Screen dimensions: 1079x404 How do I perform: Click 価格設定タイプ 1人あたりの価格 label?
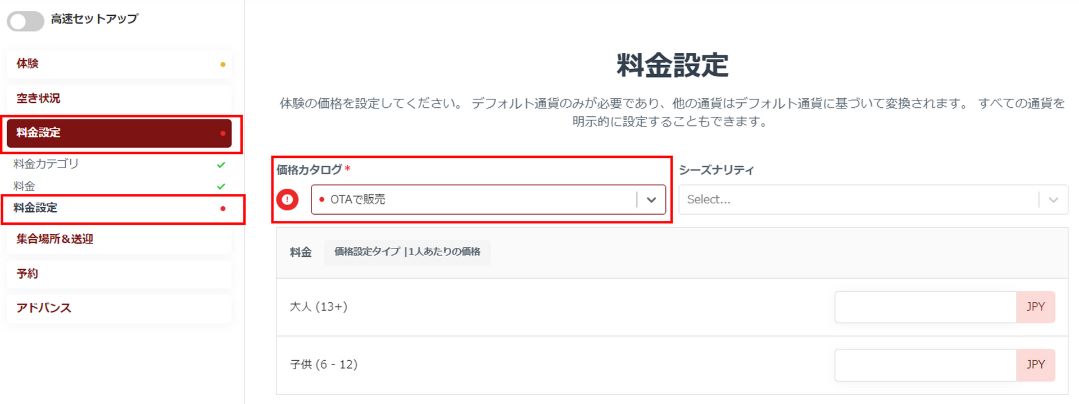point(407,252)
